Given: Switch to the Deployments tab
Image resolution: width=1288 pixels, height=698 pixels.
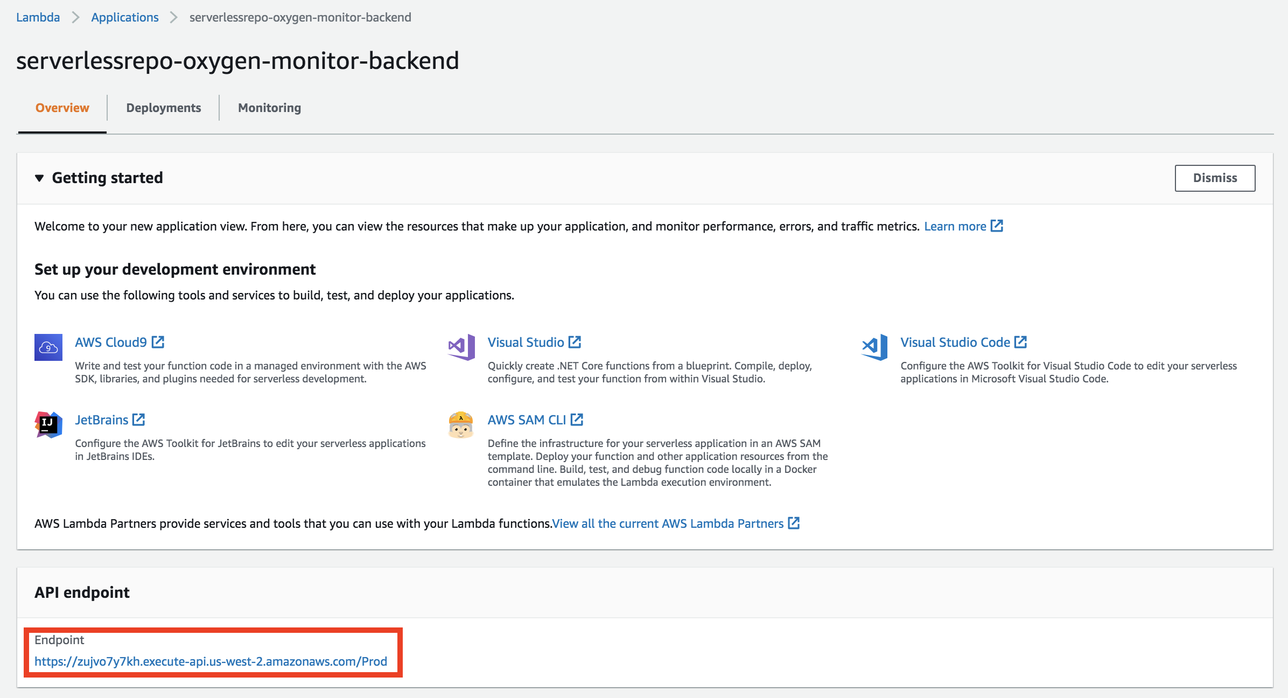Looking at the screenshot, I should (x=164, y=108).
